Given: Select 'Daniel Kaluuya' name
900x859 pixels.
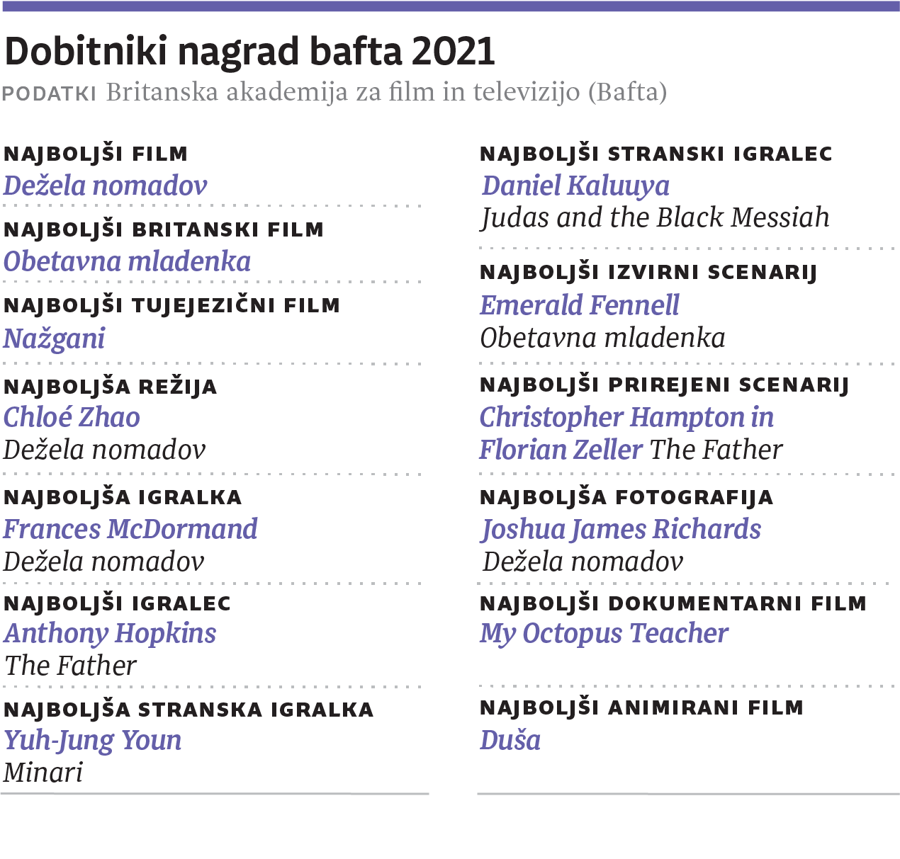Looking at the screenshot, I should [x=575, y=186].
